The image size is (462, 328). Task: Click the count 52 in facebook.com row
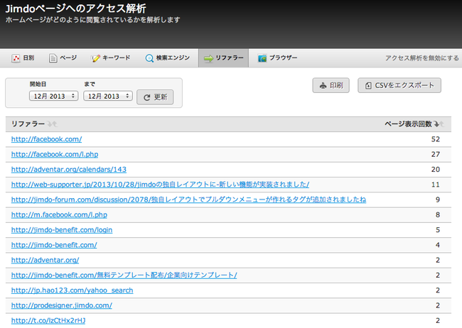tap(436, 139)
